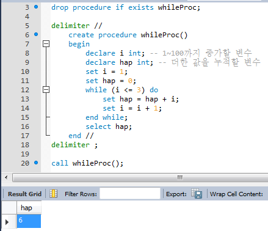The image size is (268, 231).
Task: Click on 'select hap;' code line
Action: pyautogui.click(x=109, y=127)
